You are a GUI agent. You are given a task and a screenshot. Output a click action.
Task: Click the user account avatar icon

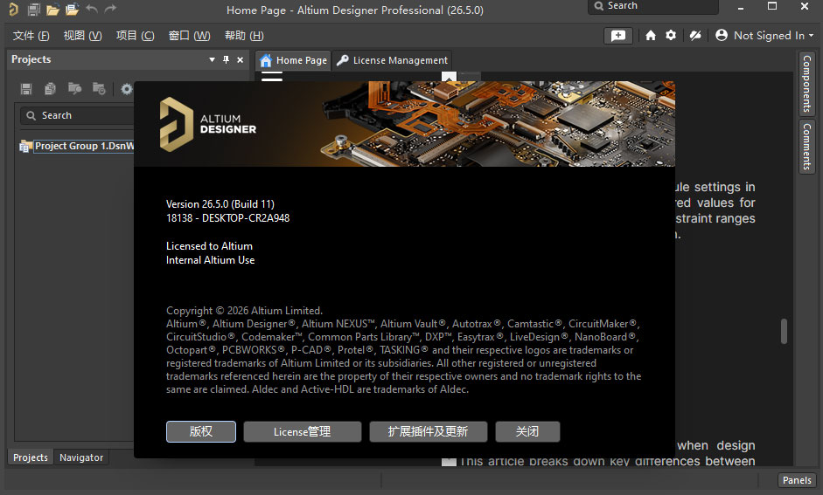point(722,35)
